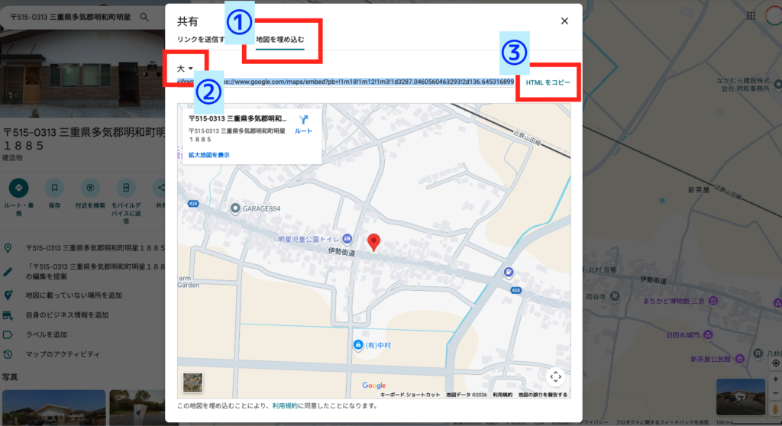Image resolution: width=782 pixels, height=426 pixels.
Task: Open the 大 map size dropdown
Action: click(x=185, y=69)
